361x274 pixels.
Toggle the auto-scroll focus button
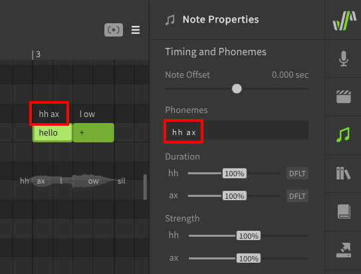click(114, 30)
